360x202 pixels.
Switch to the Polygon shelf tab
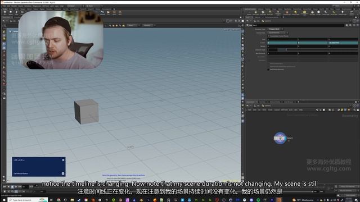pos(23,9)
